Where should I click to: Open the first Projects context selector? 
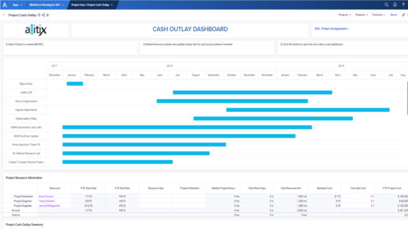345,15
